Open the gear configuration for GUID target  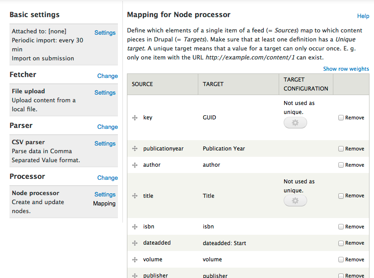click(295, 123)
